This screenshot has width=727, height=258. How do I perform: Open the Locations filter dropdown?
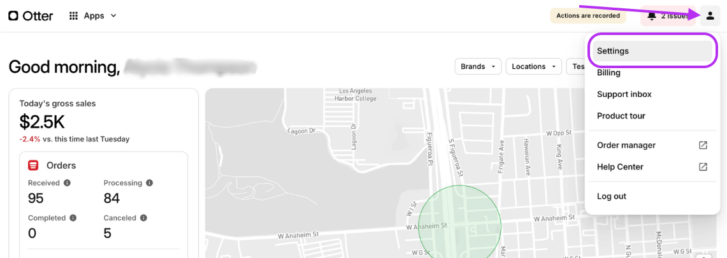(x=534, y=66)
